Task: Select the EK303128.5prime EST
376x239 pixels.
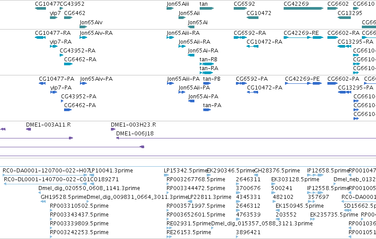Action: (273, 184)
